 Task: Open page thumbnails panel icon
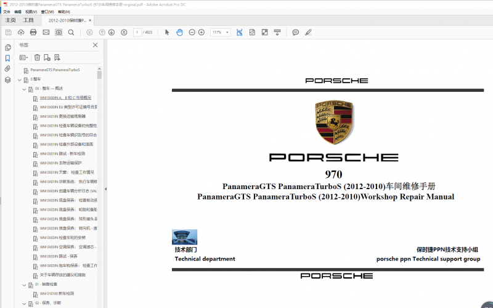8,47
